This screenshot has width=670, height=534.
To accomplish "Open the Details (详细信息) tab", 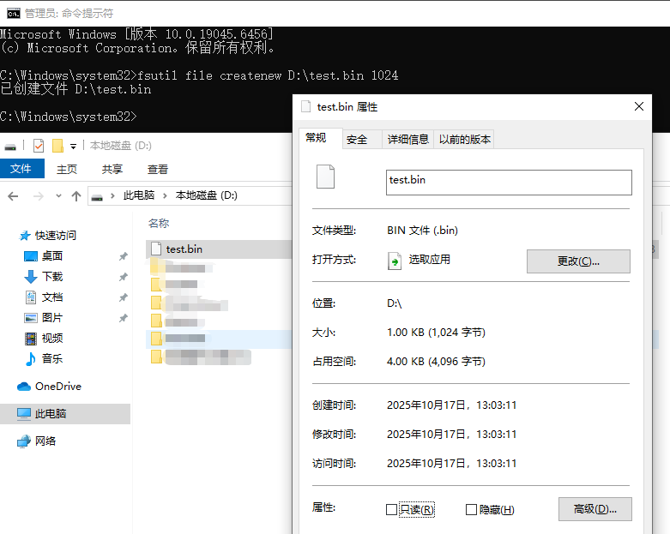I will (x=407, y=140).
